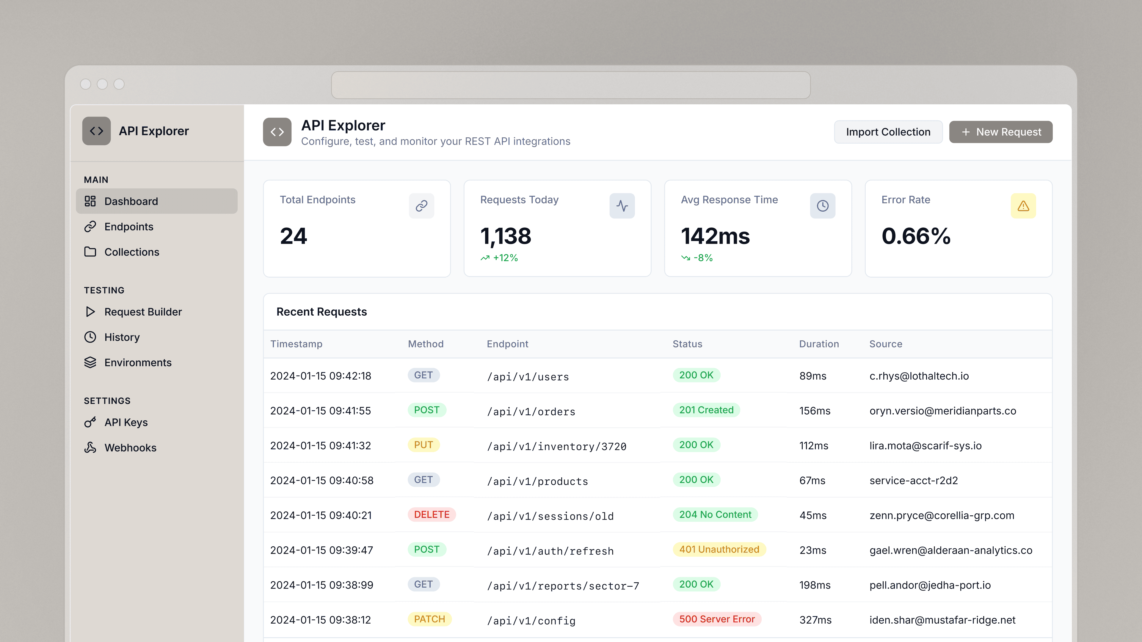Image resolution: width=1142 pixels, height=642 pixels.
Task: Click the warning triangle icon on Error Rate
Action: (1023, 206)
